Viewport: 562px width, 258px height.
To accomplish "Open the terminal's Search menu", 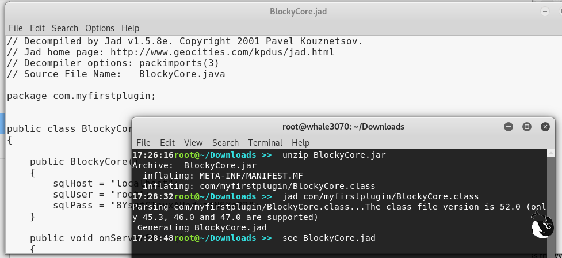I will (225, 143).
